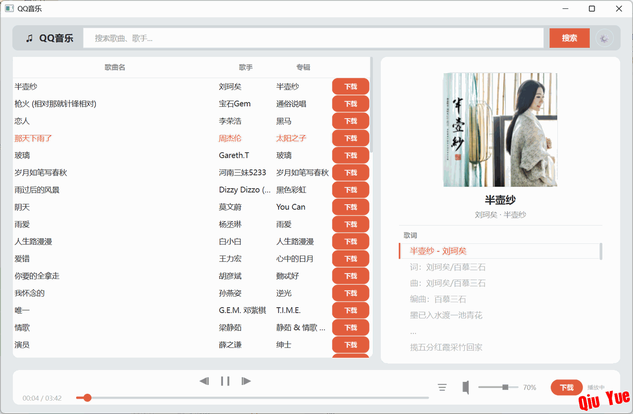Download the song 枪火 (相对那就针锋相对)
Image resolution: width=633 pixels, height=414 pixels.
(x=351, y=104)
